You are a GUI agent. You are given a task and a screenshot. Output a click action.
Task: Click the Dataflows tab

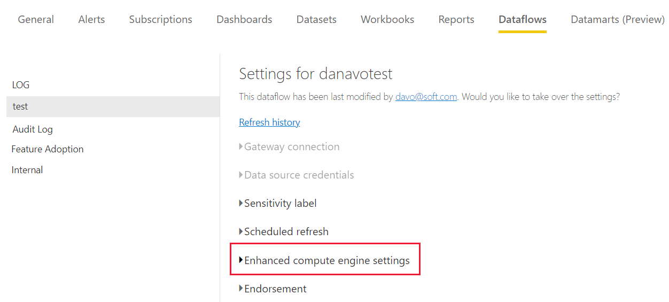522,20
